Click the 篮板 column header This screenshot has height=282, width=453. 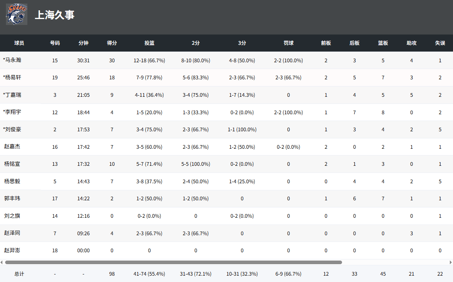[383, 43]
